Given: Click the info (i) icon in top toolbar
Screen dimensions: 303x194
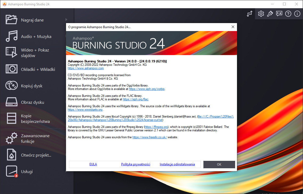Looking at the screenshot, I should [x=297, y=14].
